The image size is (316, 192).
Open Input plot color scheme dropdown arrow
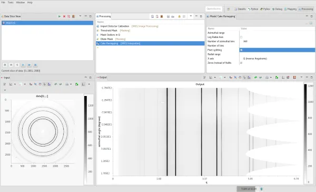[x=25, y=84]
